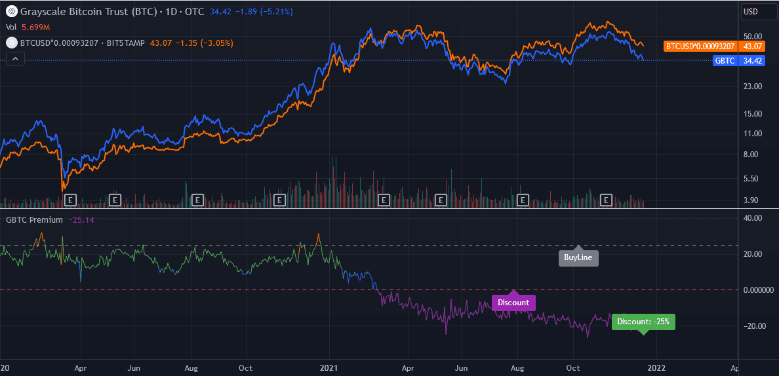Click the blue GBTC 34.42 price label
779x376 pixels.
coord(738,60)
